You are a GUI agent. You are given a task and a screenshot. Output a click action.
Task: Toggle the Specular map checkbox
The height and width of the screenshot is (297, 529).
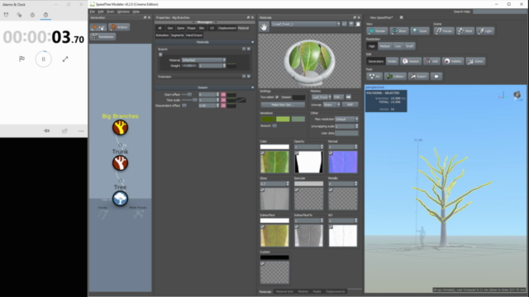[x=297, y=190]
